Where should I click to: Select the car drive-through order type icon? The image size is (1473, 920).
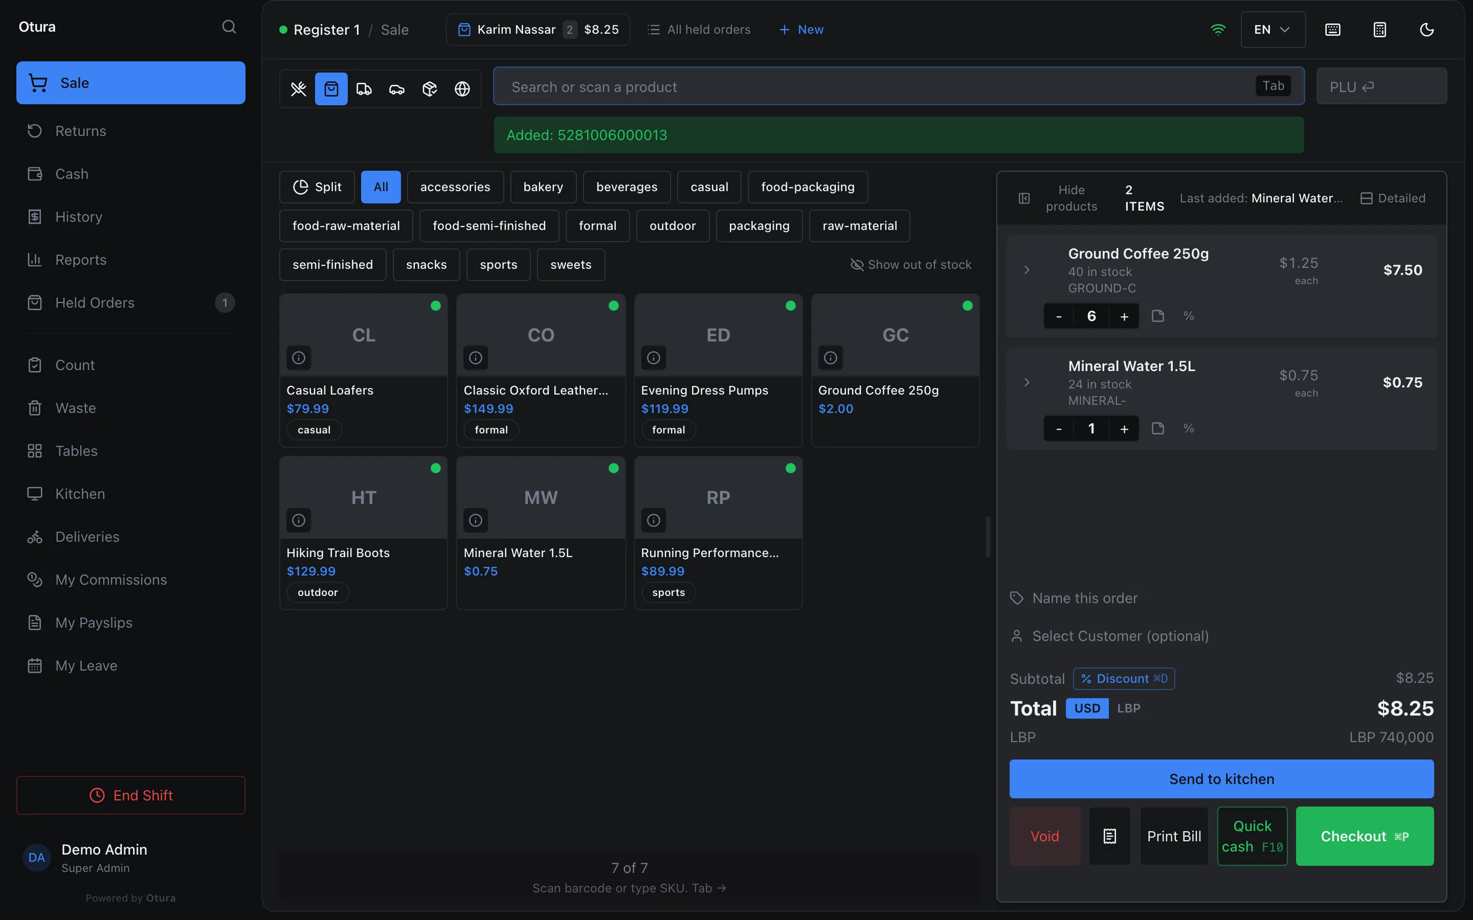pyautogui.click(x=397, y=89)
